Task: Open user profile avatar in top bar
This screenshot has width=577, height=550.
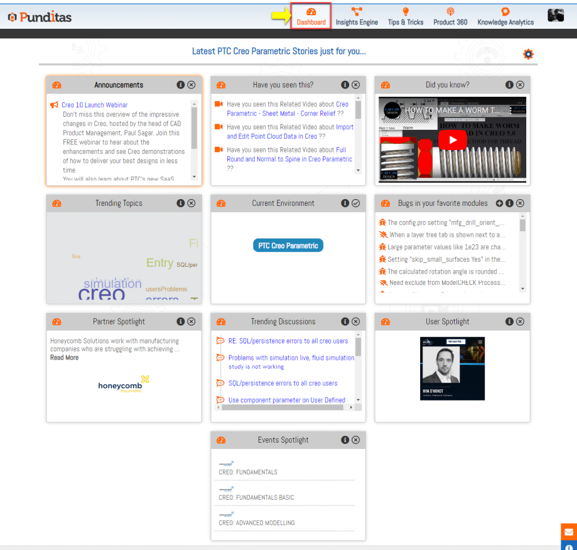Action: [x=556, y=15]
